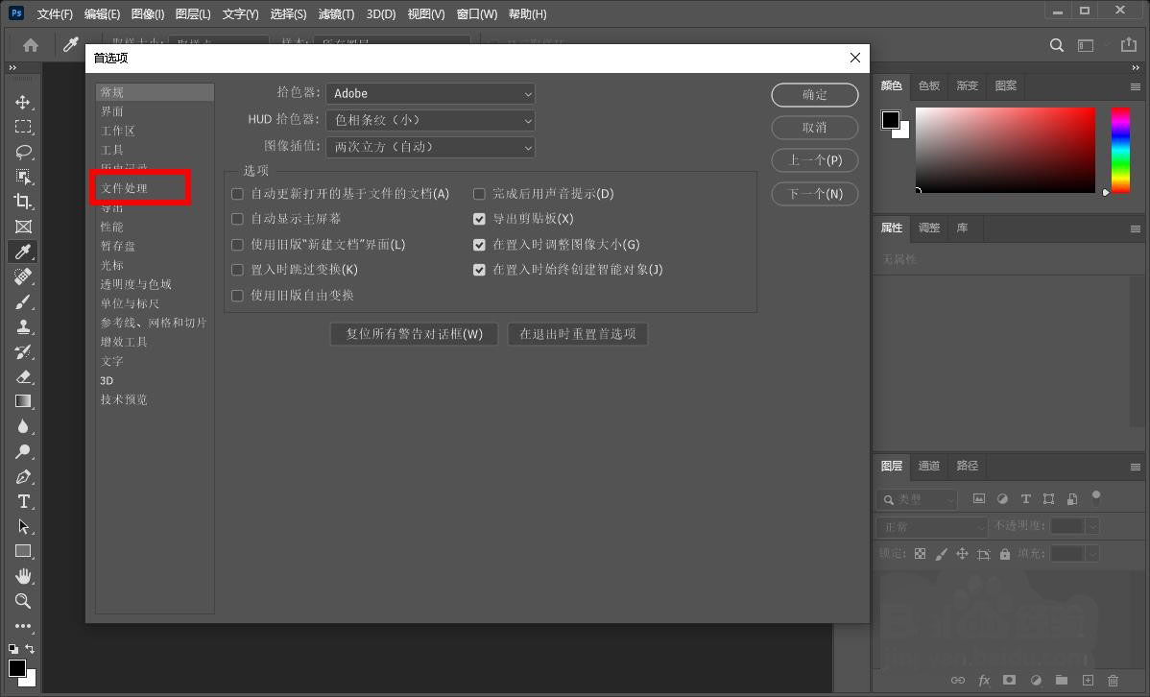This screenshot has height=697, width=1150.
Task: Click the search magnifier icon at top right
Action: pyautogui.click(x=1056, y=45)
